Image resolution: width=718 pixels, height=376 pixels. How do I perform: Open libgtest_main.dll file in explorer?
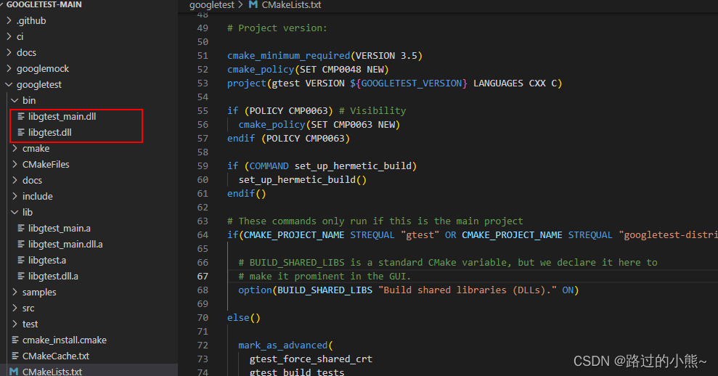(62, 116)
